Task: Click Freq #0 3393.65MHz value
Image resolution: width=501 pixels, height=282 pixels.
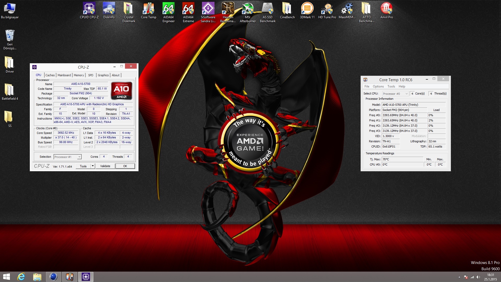Action: [x=404, y=115]
